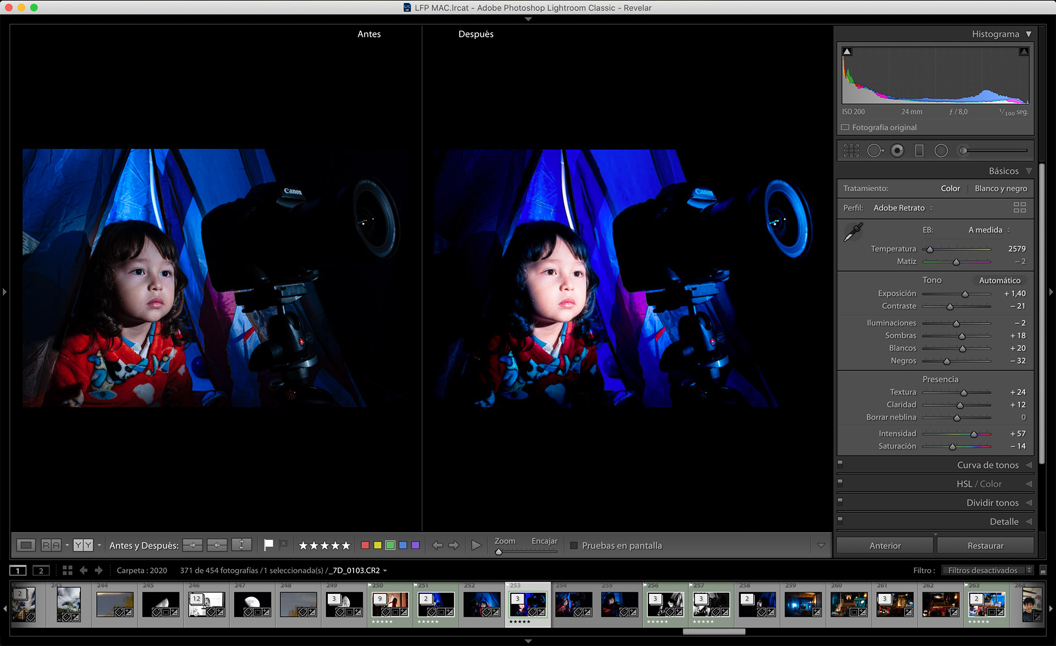Choose Color treatment
The width and height of the screenshot is (1056, 646).
coord(950,188)
